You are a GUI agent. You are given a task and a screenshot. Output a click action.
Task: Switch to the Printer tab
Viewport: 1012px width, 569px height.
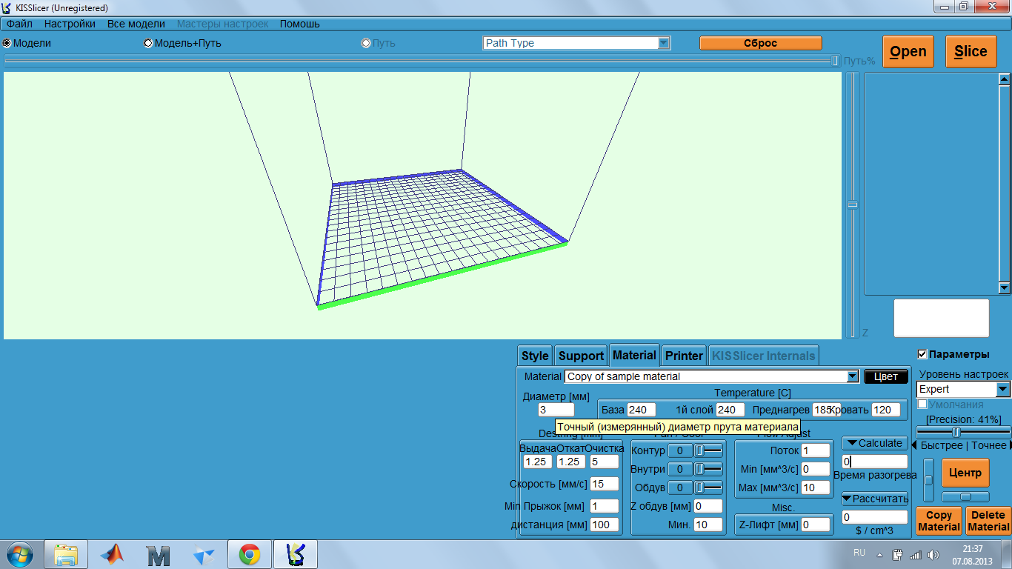(684, 356)
